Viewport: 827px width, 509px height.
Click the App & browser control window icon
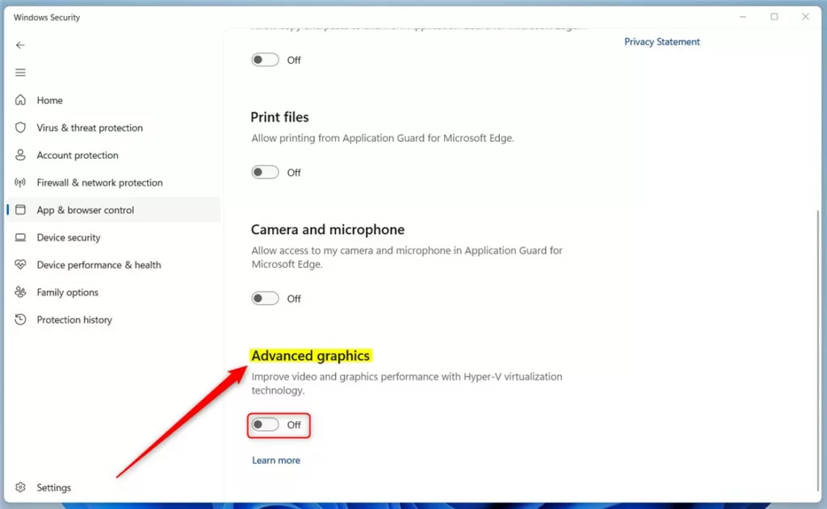pyautogui.click(x=20, y=210)
